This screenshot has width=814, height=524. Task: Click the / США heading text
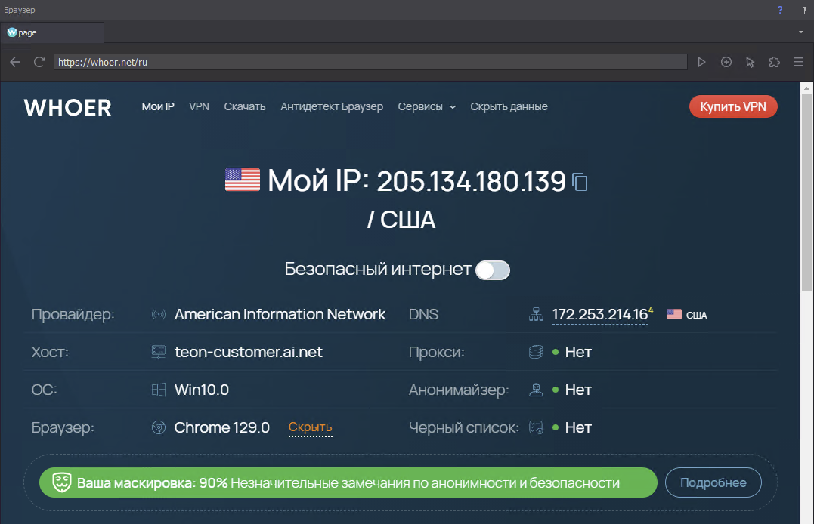point(401,220)
